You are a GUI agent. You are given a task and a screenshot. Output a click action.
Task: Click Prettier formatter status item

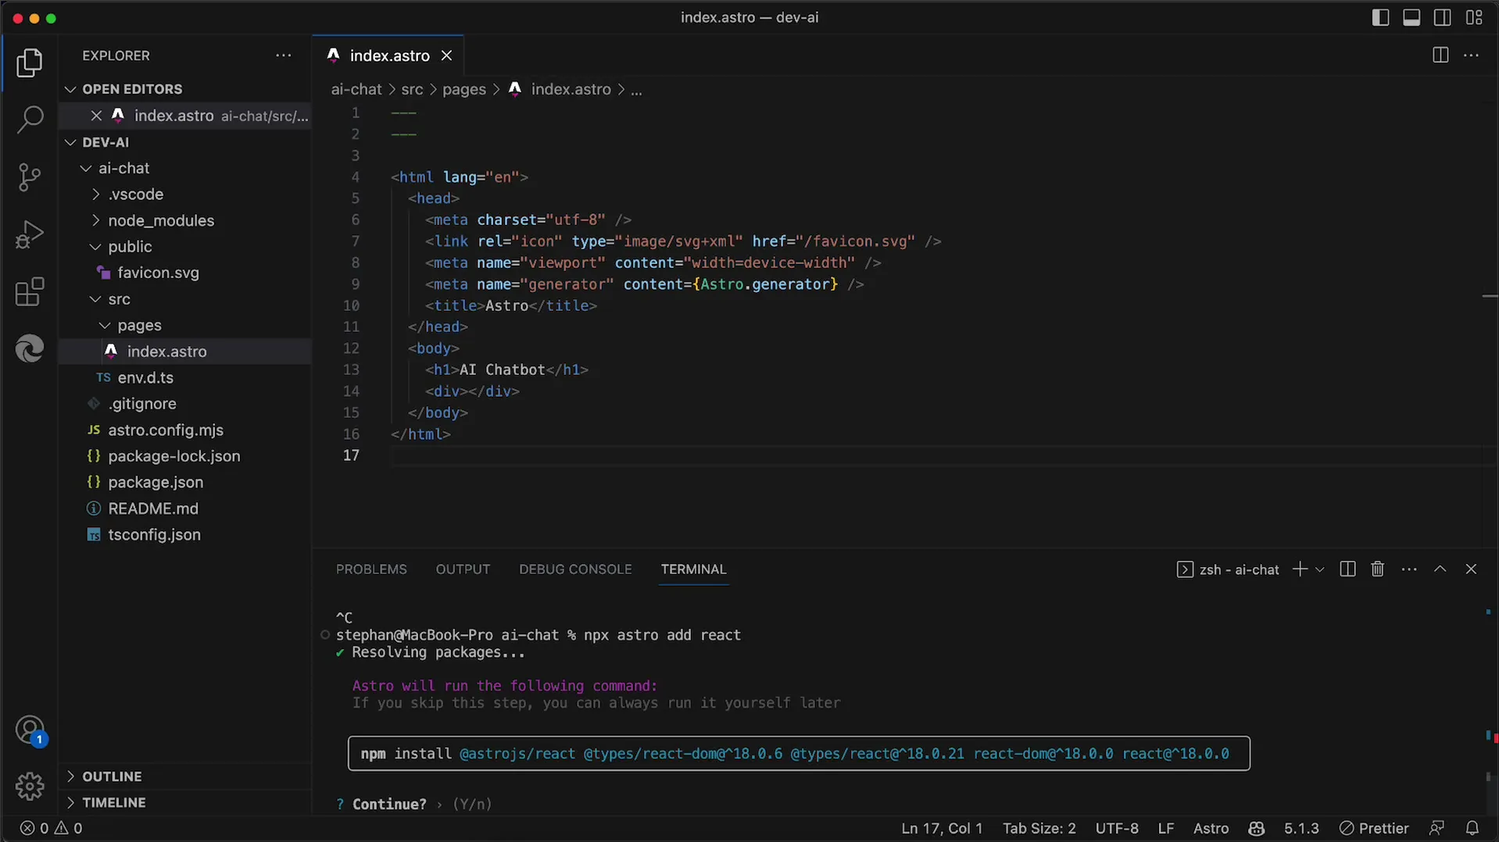pyautogui.click(x=1374, y=829)
